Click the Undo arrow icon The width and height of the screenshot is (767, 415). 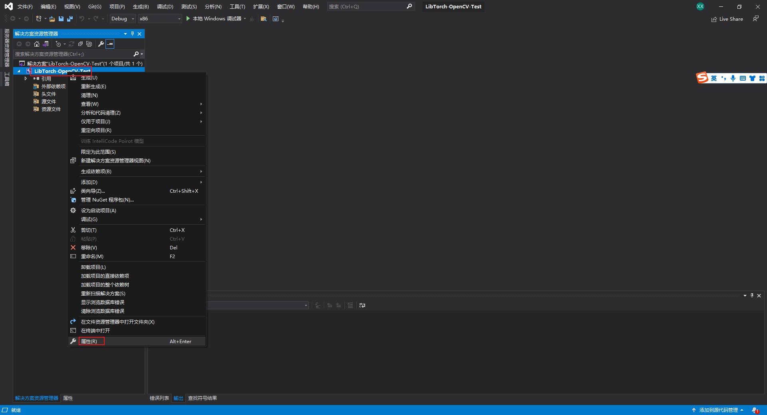point(82,19)
